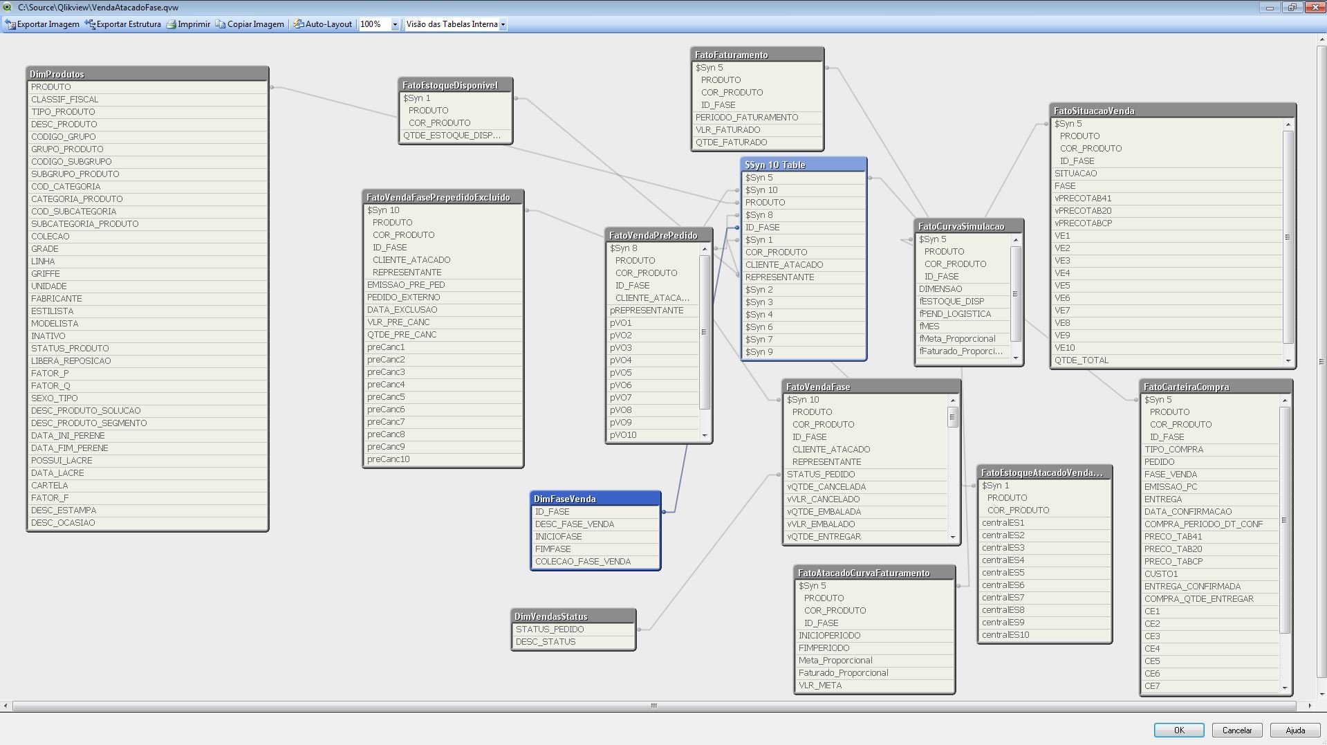The height and width of the screenshot is (745, 1327).
Task: Click the right arrow of horizontal scrollbar
Action: point(1310,706)
